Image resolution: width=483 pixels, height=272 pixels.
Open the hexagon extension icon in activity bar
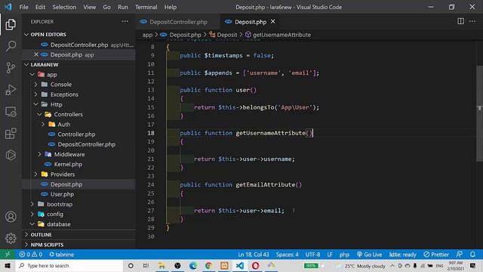click(11, 155)
